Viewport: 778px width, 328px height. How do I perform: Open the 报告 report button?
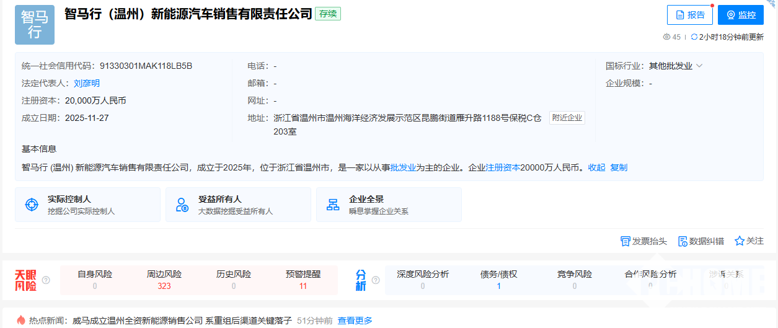point(689,15)
